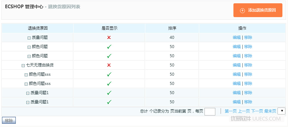288x127 pixels.
Task: Collapse the first 颜色问题sss row minus icon
Action: [x=26, y=75]
